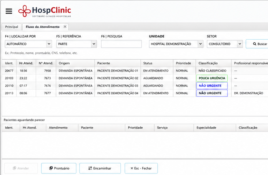Click the Prioridade header in top table
Screen dimensions: 268x175
point(185,63)
